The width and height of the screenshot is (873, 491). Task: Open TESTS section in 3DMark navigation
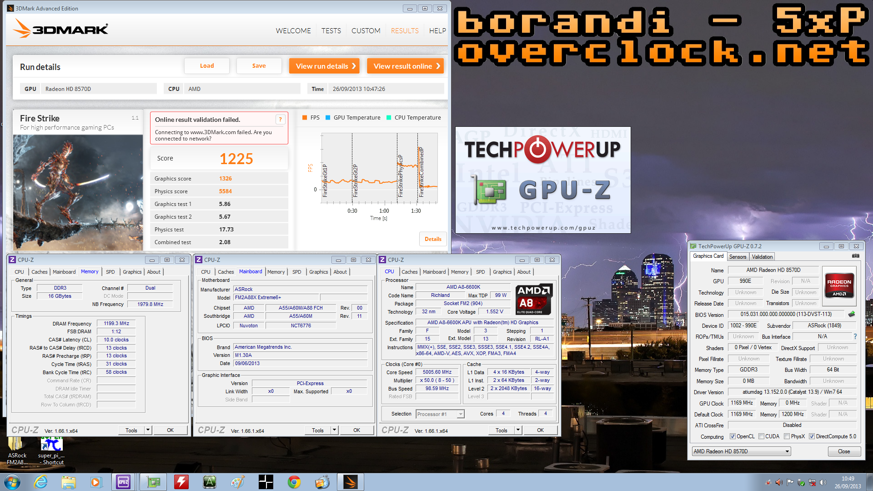click(x=331, y=30)
